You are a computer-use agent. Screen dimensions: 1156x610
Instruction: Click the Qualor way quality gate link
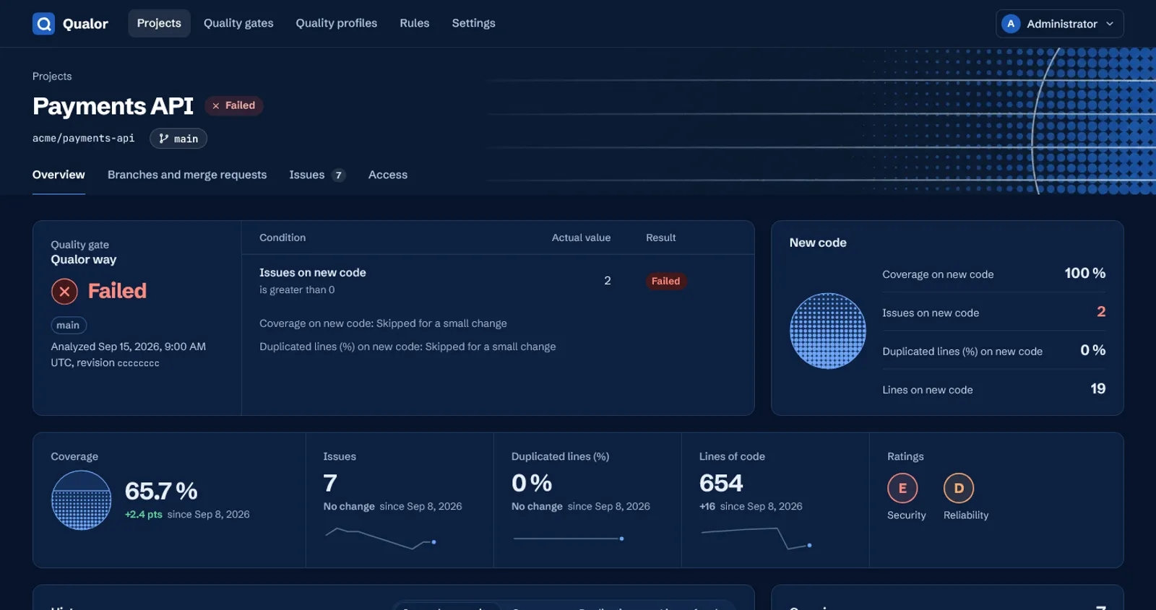pos(84,260)
